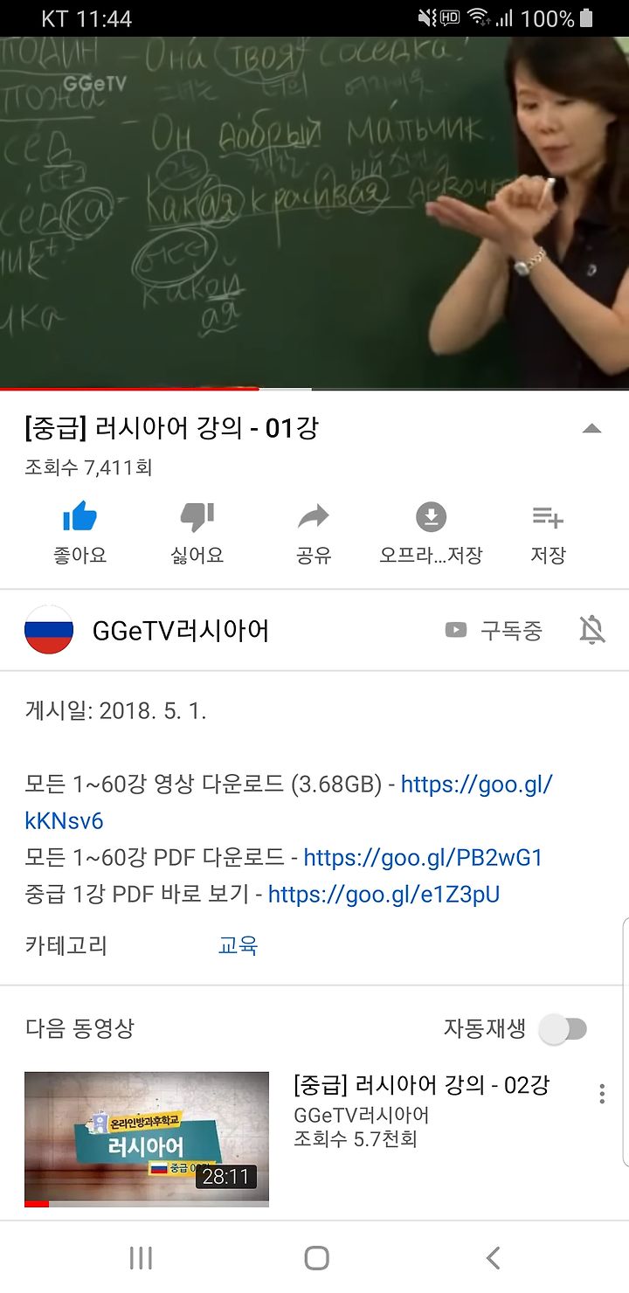Tap the 저장 add-to-playlist icon
629x1293 pixels.
548,517
